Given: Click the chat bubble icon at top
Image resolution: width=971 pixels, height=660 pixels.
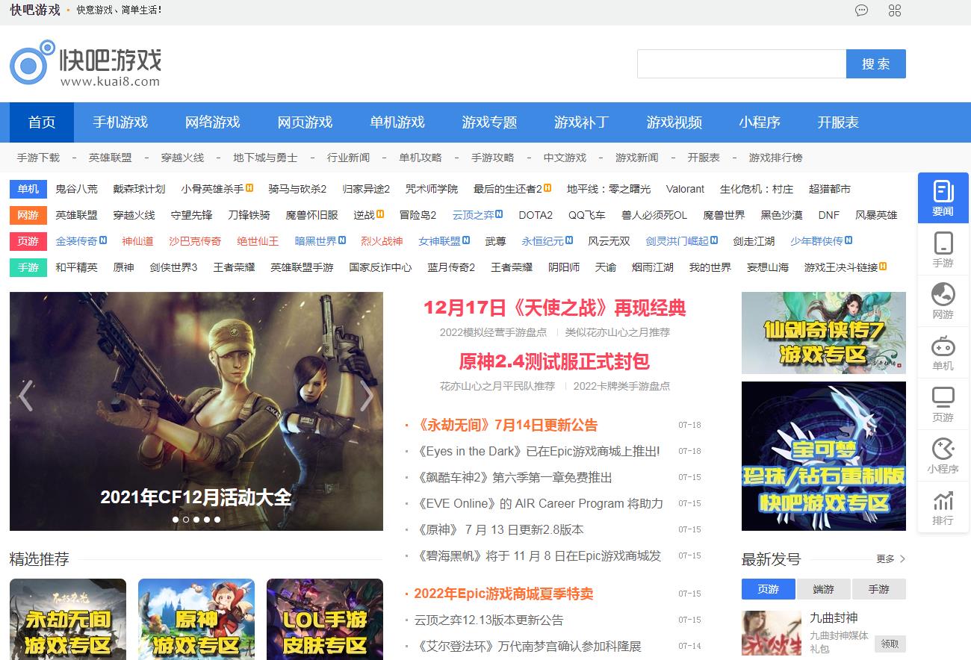Looking at the screenshot, I should (861, 10).
